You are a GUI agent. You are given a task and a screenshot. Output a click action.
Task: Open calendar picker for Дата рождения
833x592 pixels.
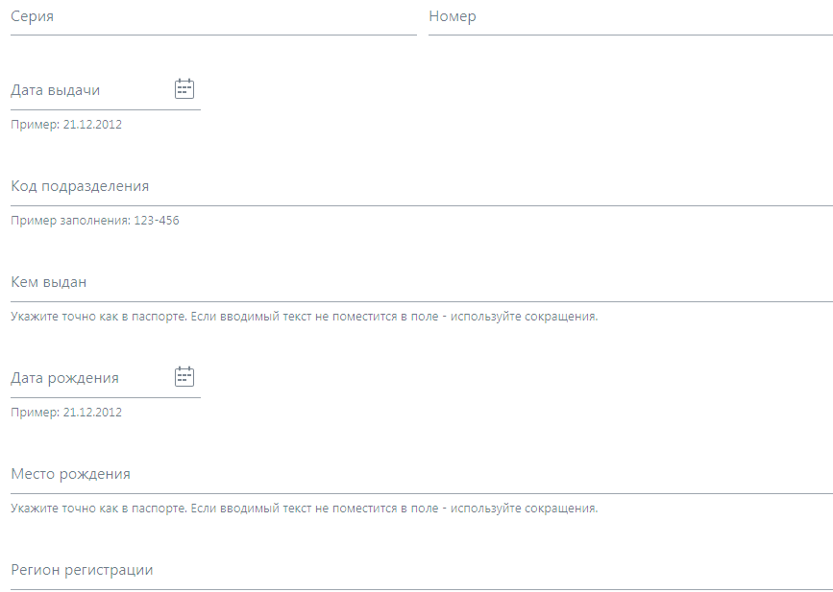point(184,377)
